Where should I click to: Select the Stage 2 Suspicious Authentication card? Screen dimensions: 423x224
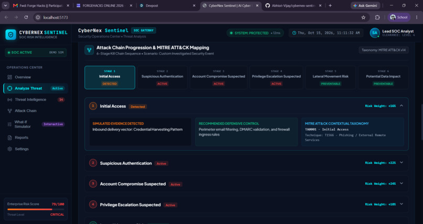tap(162, 77)
